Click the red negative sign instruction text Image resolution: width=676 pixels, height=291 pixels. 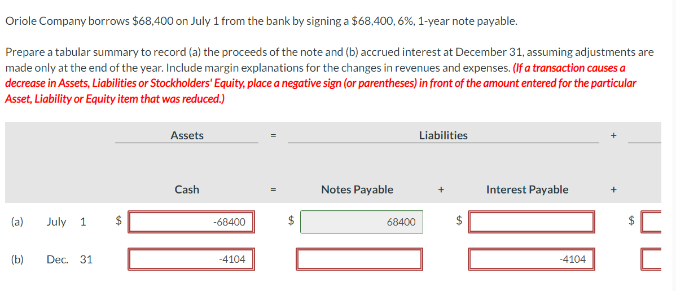pyautogui.click(x=320, y=83)
